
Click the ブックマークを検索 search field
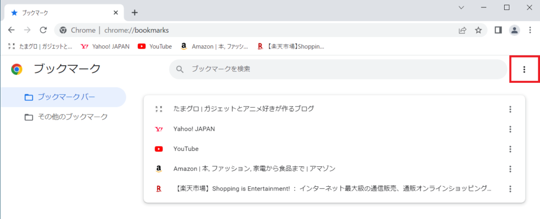[x=337, y=69]
